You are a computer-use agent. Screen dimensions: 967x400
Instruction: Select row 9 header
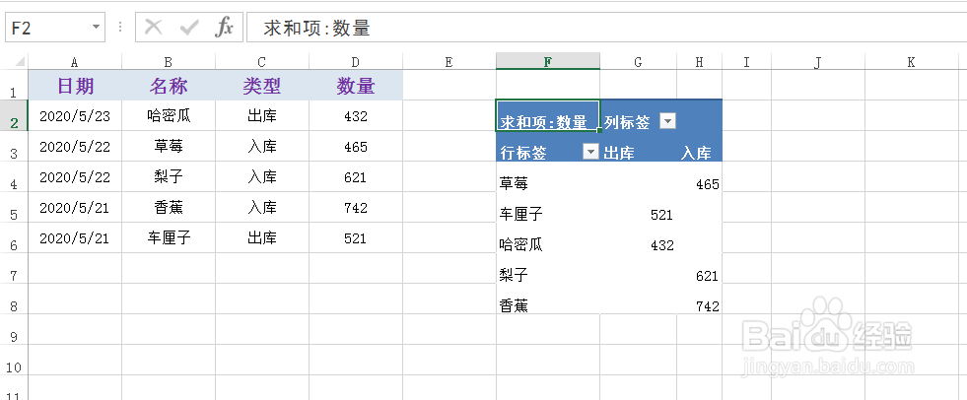pos(14,330)
